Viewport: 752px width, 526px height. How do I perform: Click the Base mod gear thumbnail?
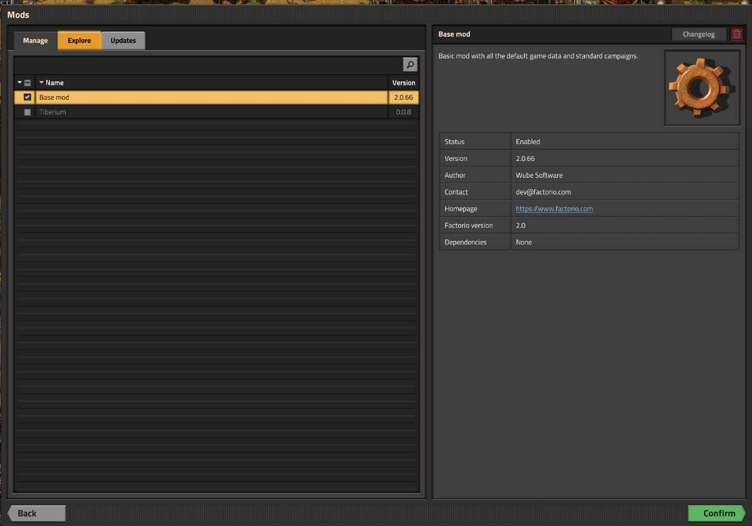coord(702,88)
